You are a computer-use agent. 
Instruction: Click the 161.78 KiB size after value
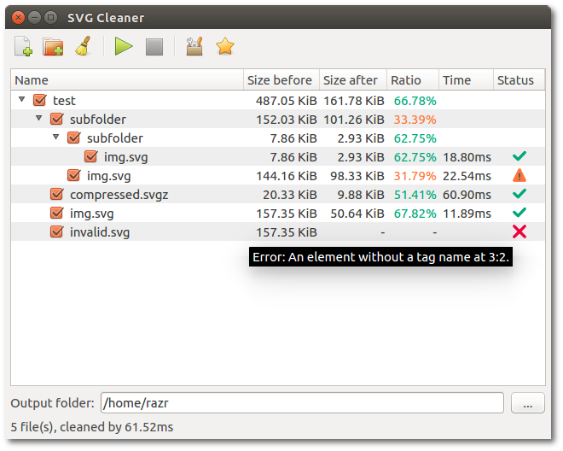pyautogui.click(x=354, y=101)
